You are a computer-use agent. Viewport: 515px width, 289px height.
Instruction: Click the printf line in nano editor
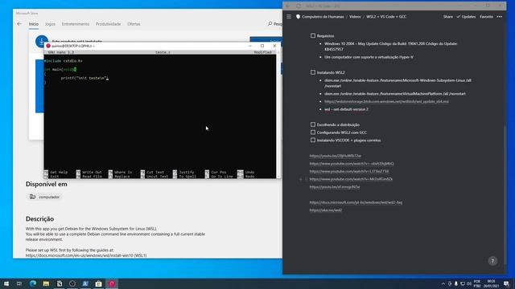coord(84,79)
